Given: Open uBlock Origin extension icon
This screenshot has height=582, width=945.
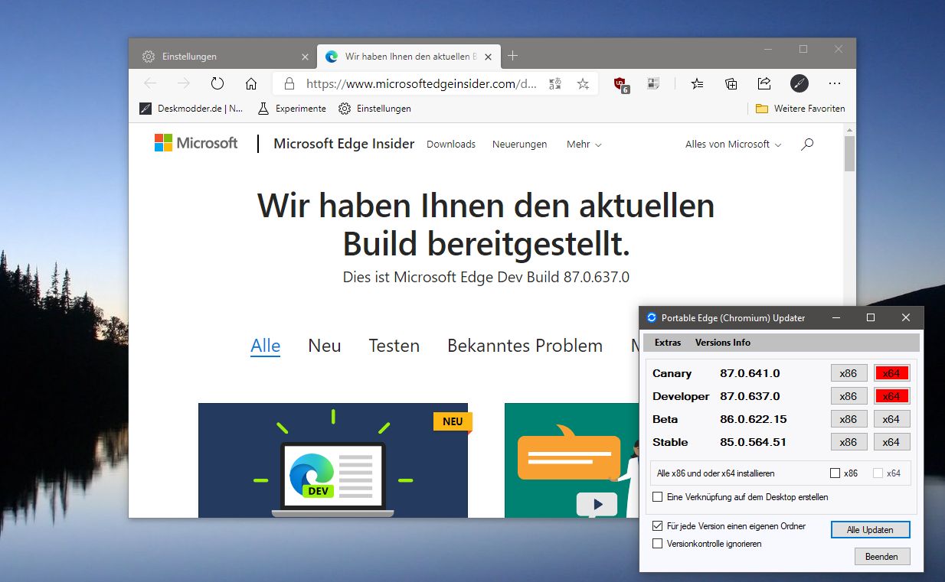Looking at the screenshot, I should click(x=621, y=84).
